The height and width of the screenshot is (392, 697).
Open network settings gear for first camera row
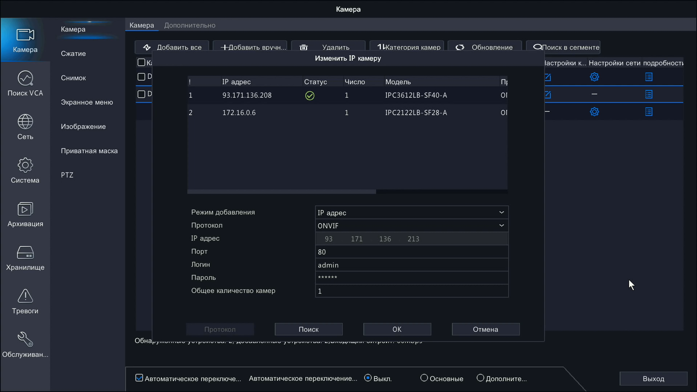point(594,77)
